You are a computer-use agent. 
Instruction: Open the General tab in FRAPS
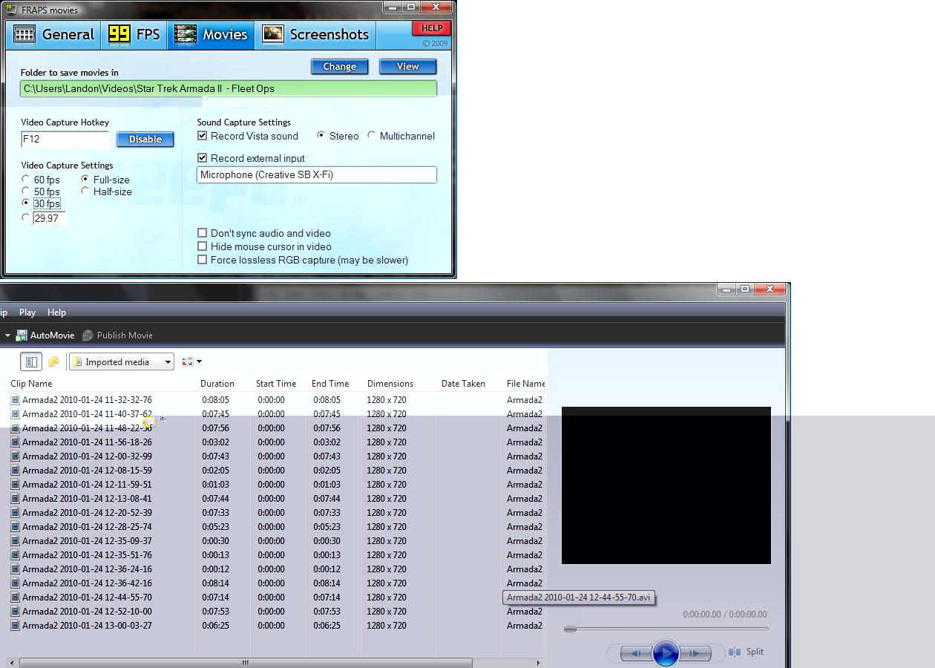tap(54, 34)
